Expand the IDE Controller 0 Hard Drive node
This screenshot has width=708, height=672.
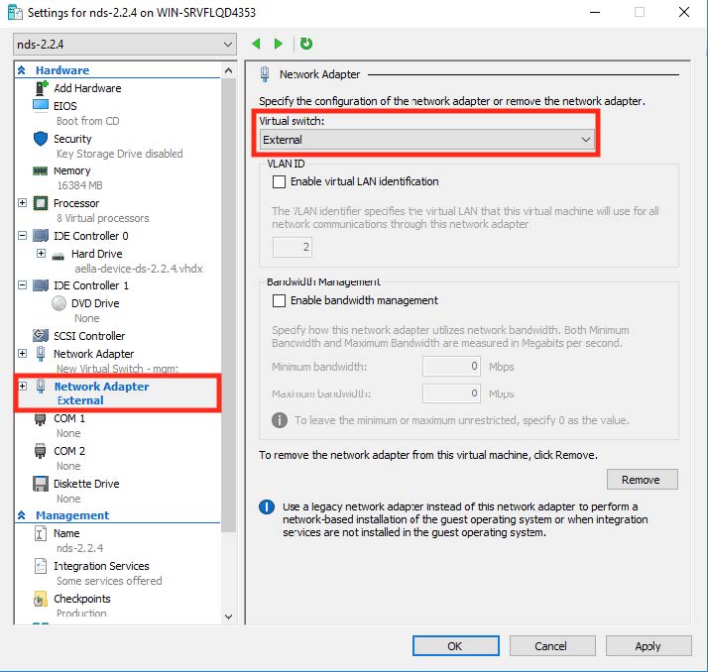[x=42, y=254]
